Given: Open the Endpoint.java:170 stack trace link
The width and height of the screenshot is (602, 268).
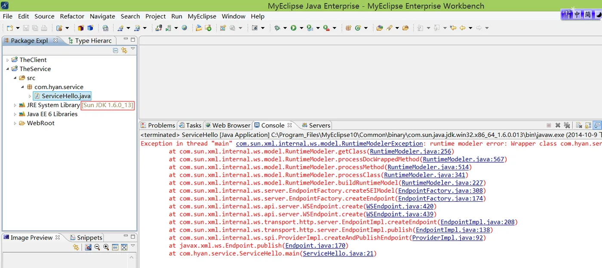Looking at the screenshot, I should 315,246.
